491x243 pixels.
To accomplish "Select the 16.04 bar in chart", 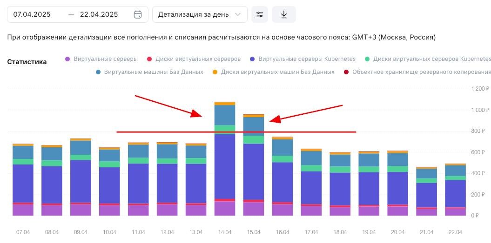I will 282,176.
